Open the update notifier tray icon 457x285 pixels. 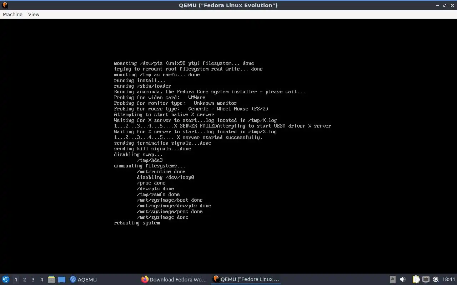tap(436, 279)
